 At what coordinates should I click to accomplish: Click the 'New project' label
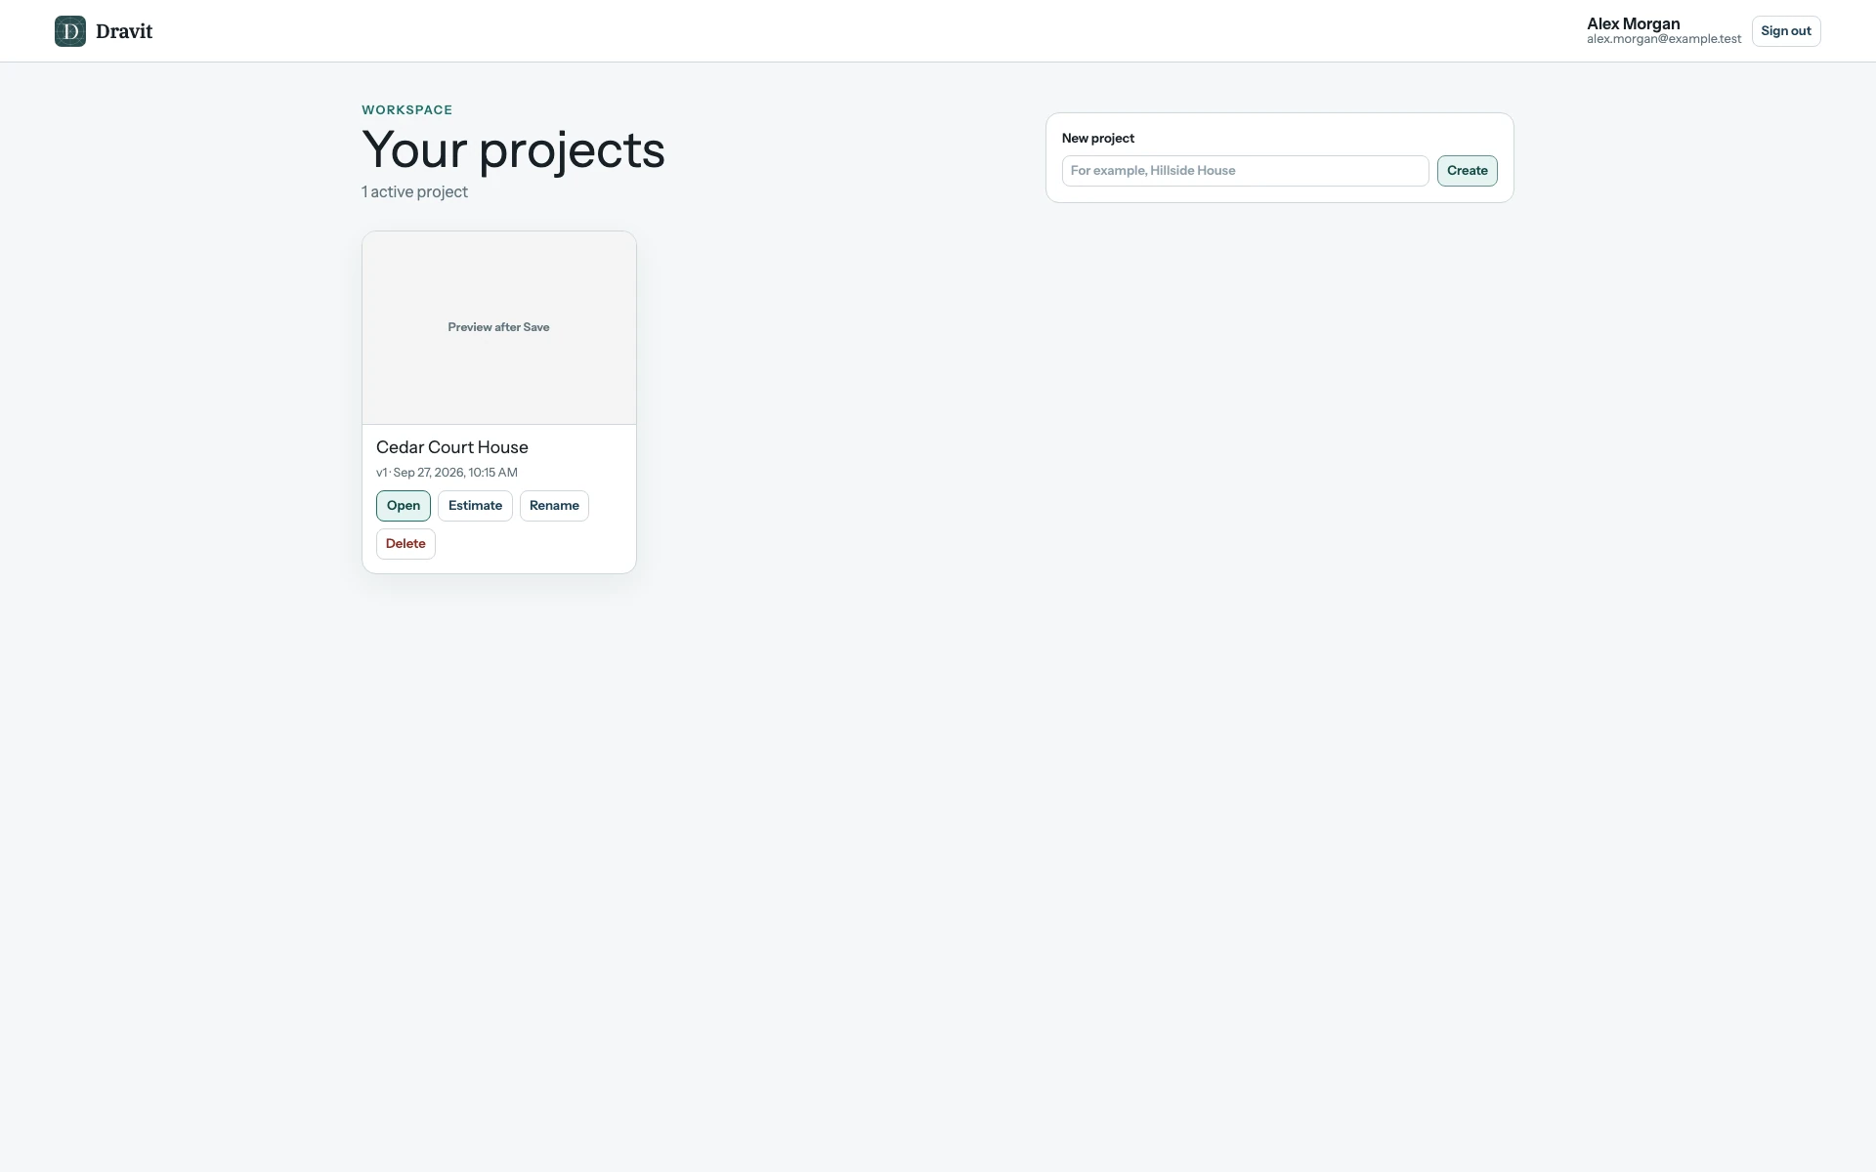(x=1098, y=139)
